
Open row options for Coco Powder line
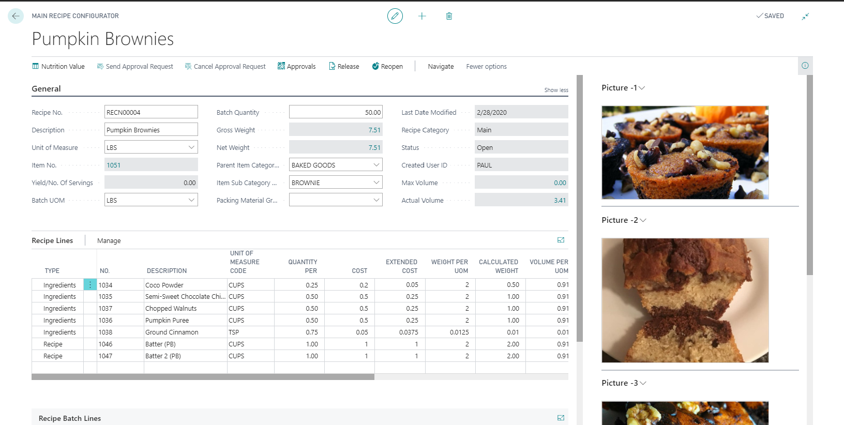pos(90,285)
